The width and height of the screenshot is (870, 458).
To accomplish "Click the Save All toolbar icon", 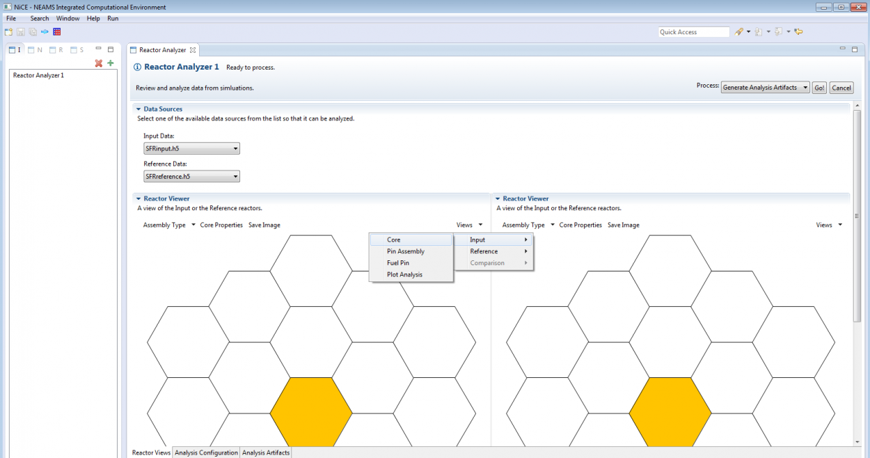I will [33, 32].
